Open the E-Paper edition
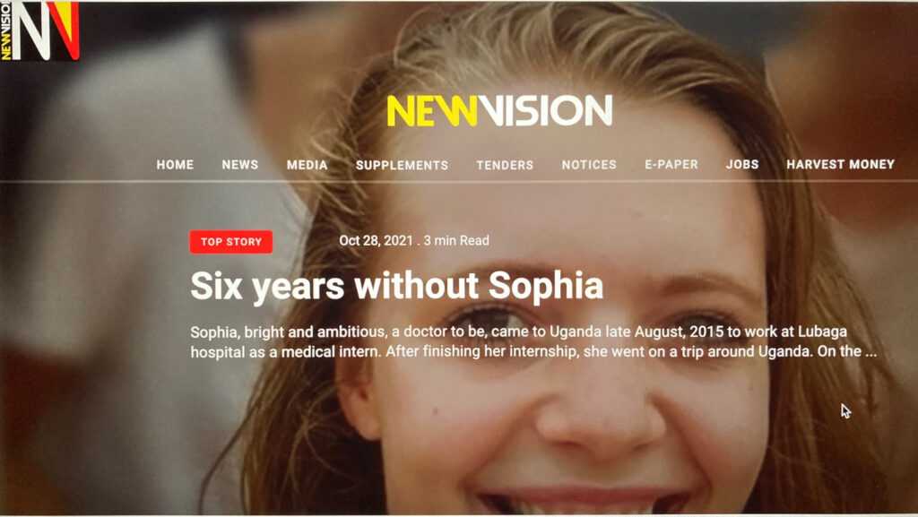 pyautogui.click(x=671, y=164)
